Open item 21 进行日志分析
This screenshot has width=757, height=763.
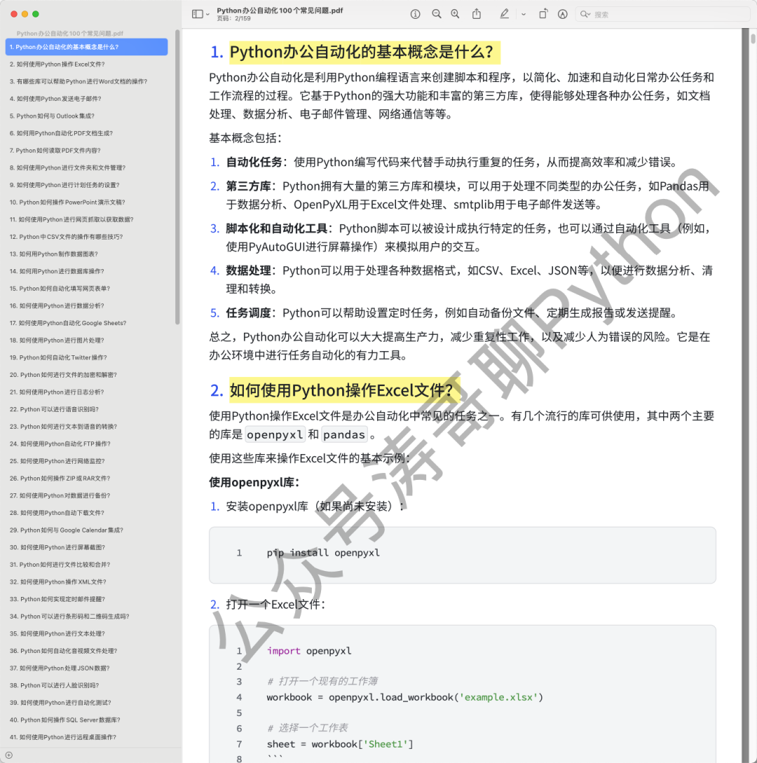tap(87, 392)
